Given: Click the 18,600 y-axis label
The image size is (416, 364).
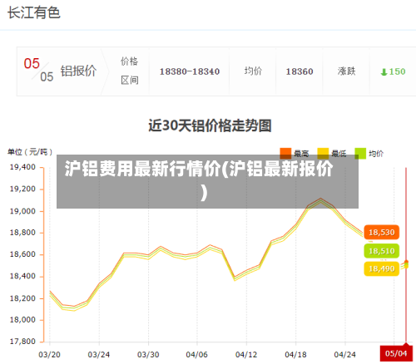Looking at the screenshot, I should pyautogui.click(x=22, y=254).
